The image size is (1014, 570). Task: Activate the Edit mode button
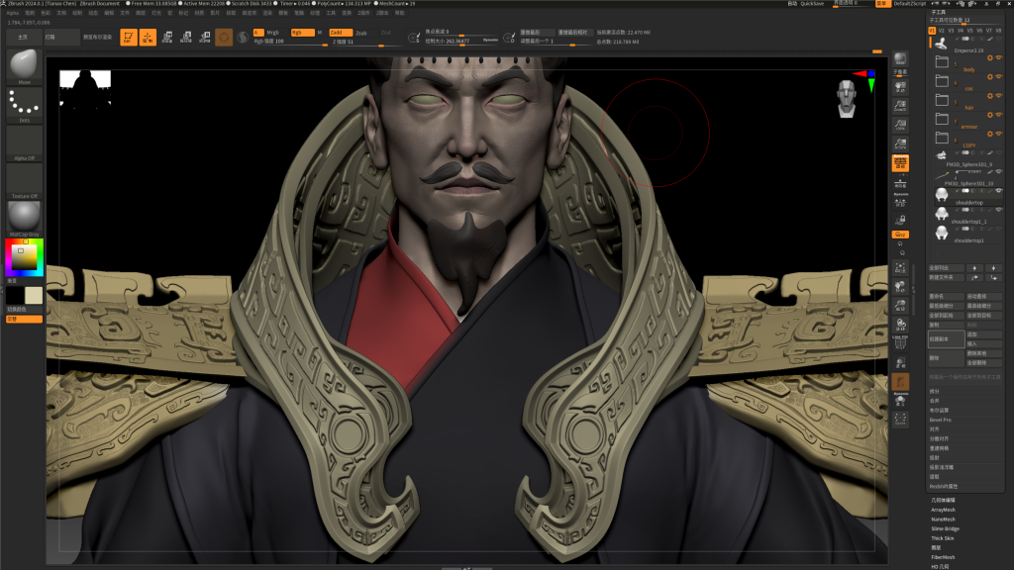pyautogui.click(x=129, y=38)
